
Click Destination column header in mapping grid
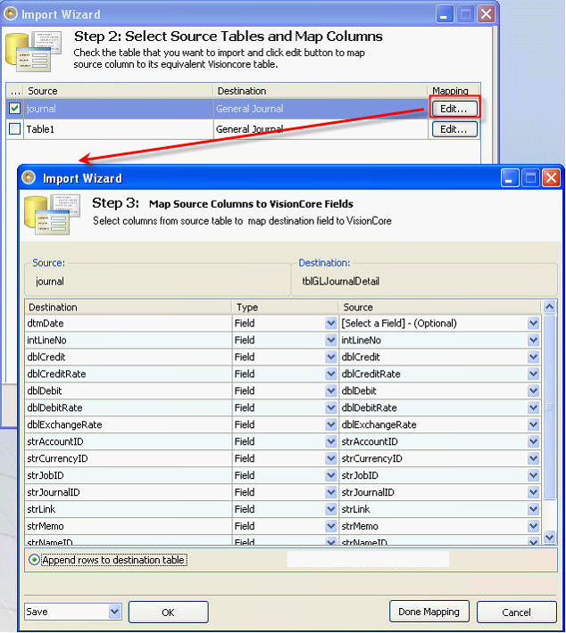click(129, 308)
